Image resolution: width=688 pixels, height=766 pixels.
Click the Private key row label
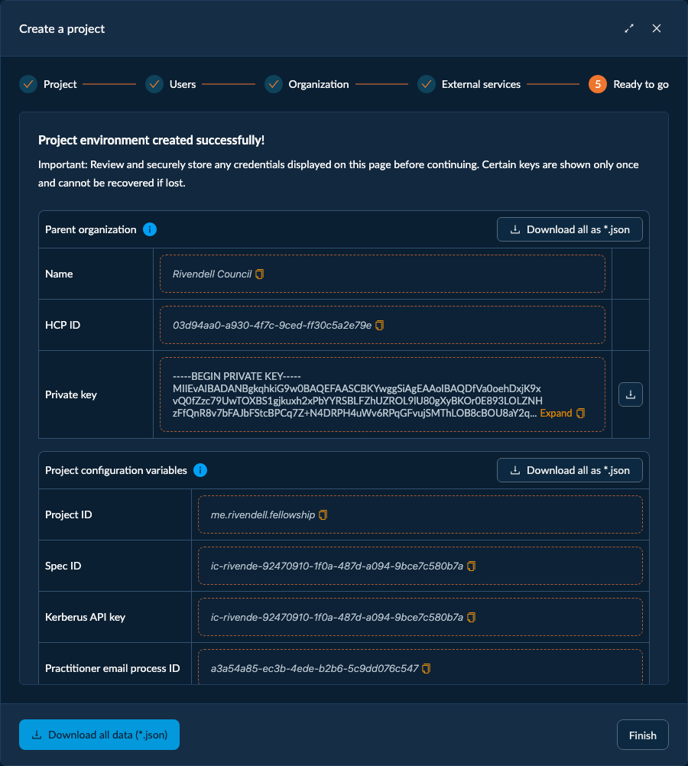(71, 394)
